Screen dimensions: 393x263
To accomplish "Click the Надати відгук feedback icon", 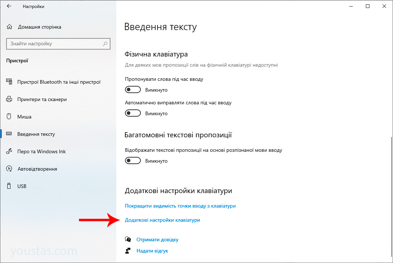I will (128, 251).
